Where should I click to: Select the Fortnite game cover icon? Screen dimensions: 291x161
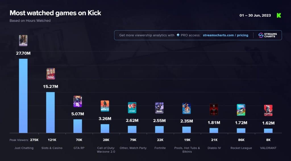click(159, 108)
